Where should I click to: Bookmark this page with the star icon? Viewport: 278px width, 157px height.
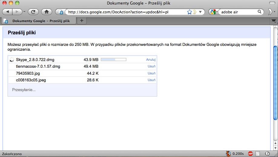coord(189,12)
